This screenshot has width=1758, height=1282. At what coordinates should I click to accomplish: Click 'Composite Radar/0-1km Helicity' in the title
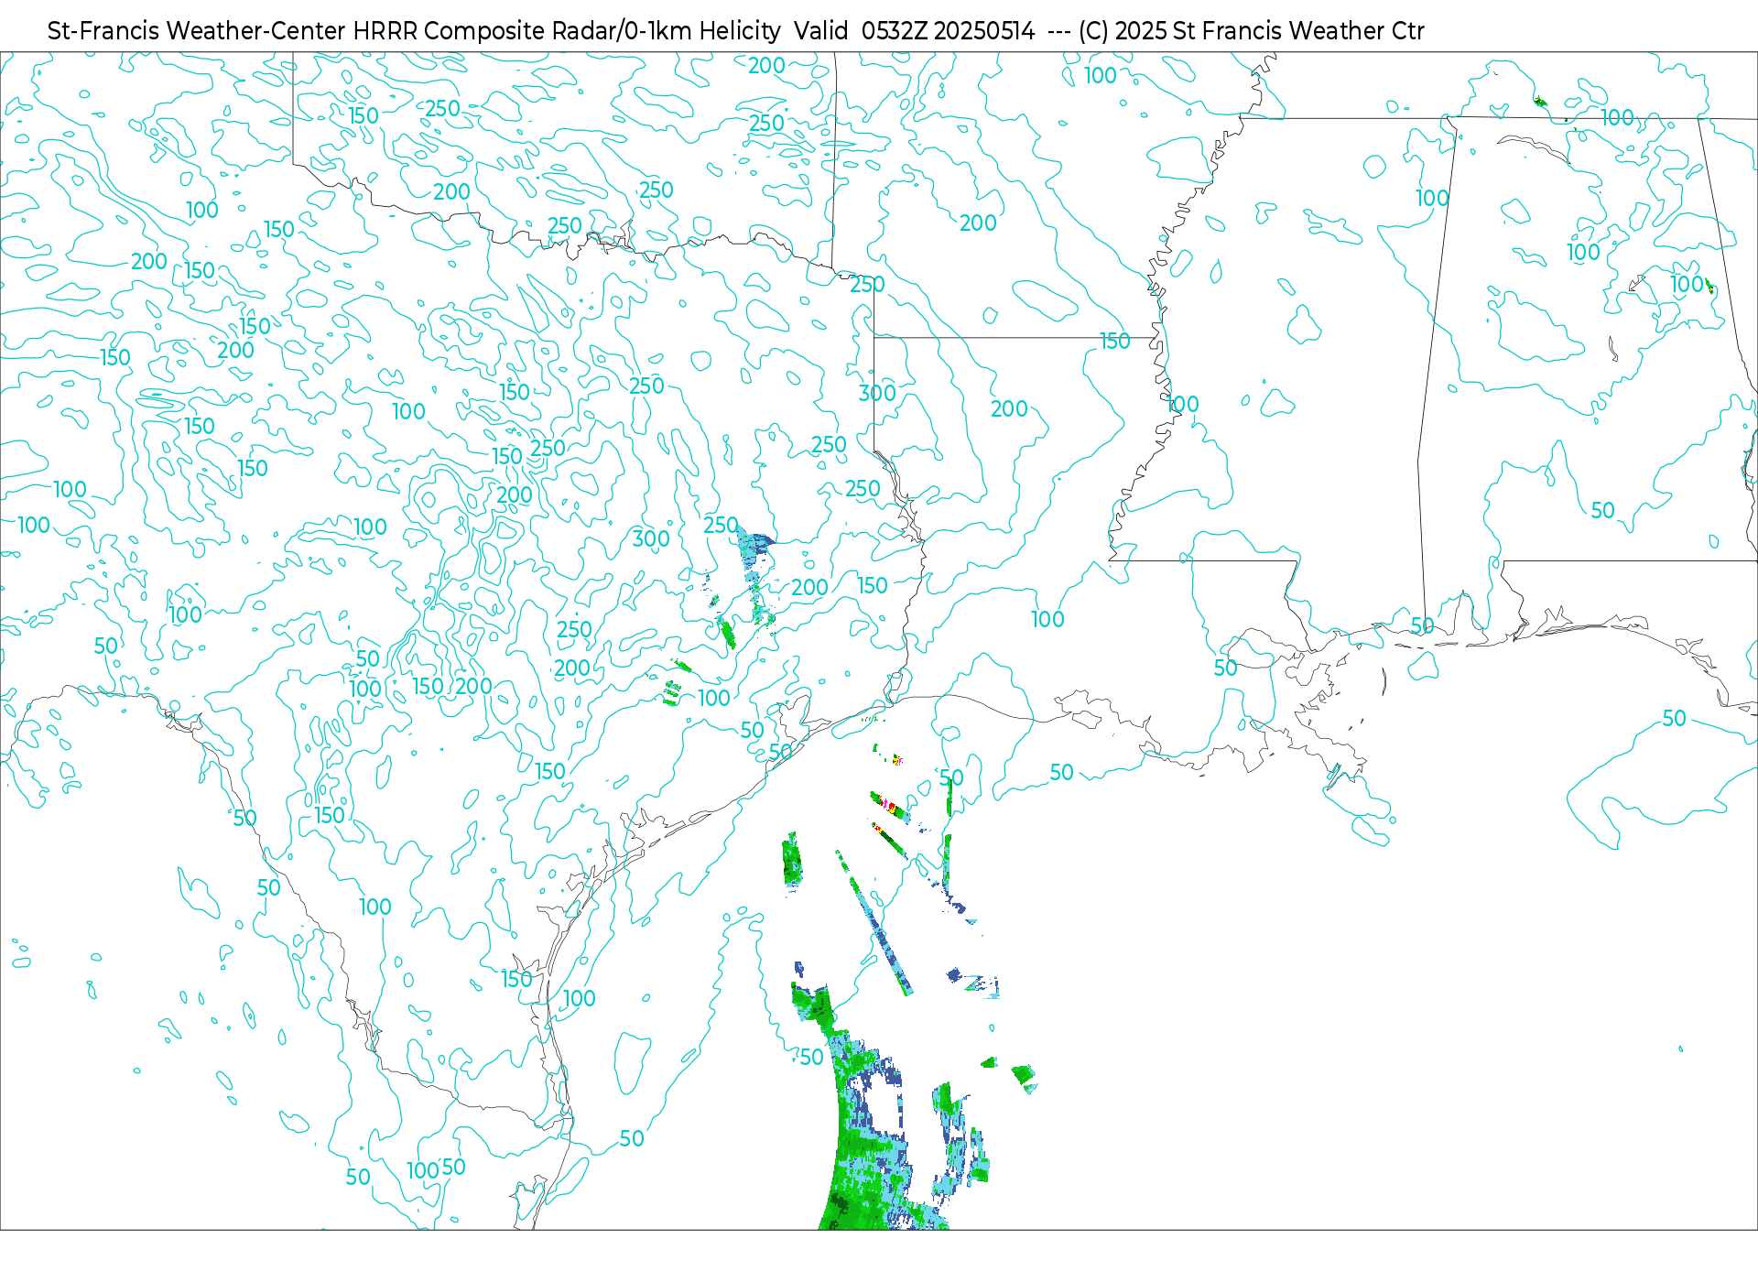click(x=602, y=31)
